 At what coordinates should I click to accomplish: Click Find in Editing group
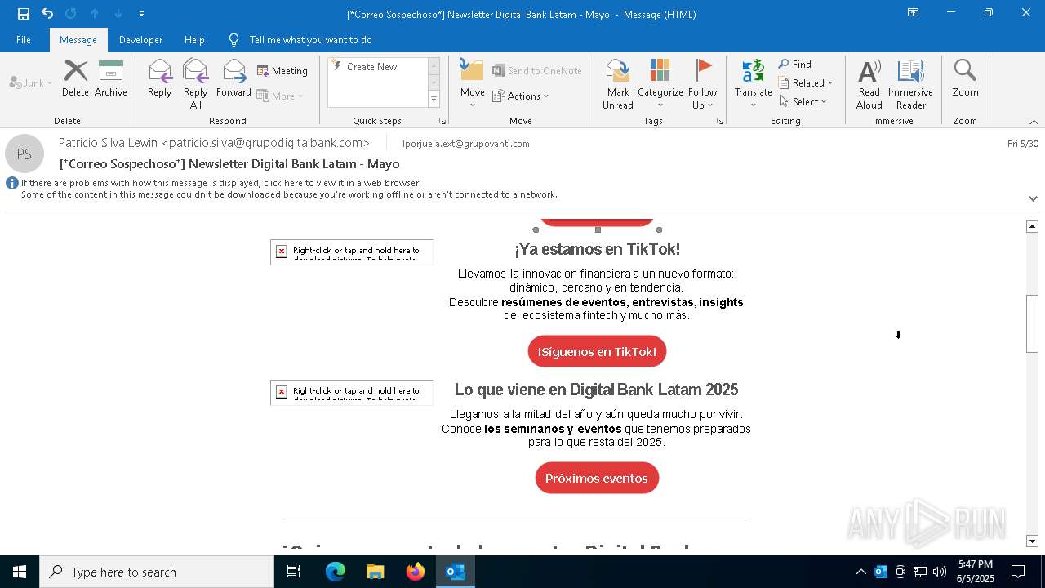(795, 65)
